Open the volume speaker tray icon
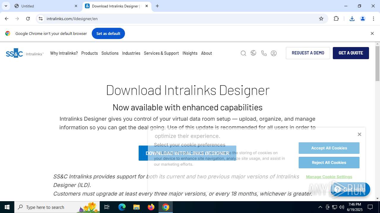The height and width of the screenshot is (213, 380). click(342, 207)
